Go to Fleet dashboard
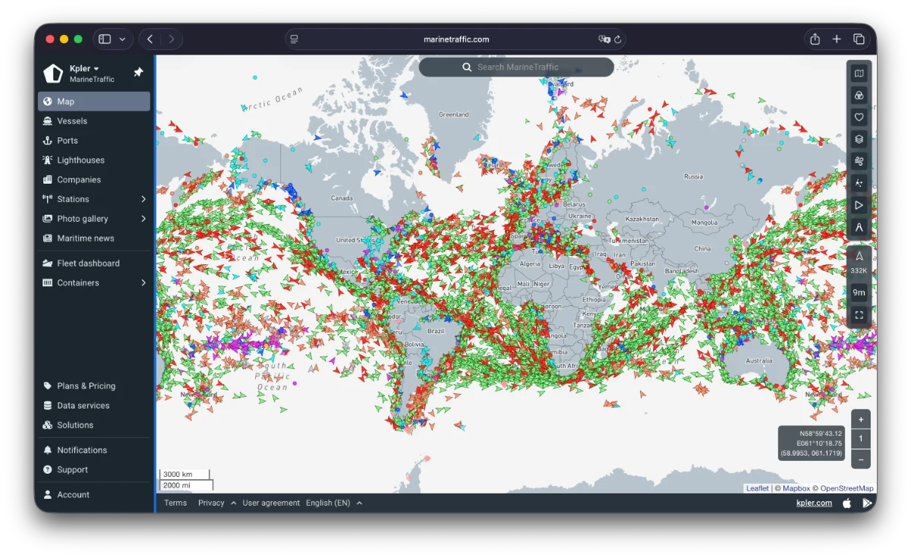This screenshot has height=558, width=911. [88, 263]
